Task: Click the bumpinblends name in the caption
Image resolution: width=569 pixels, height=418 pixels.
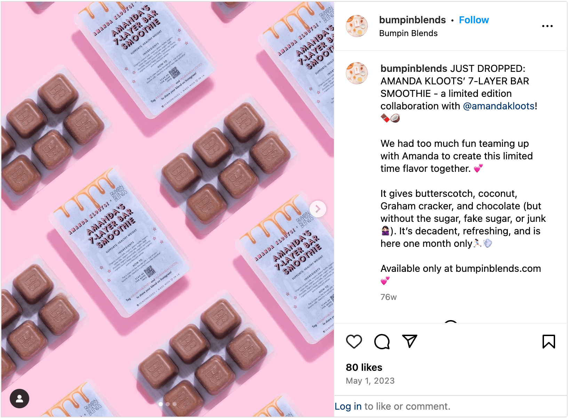Action: tap(414, 68)
